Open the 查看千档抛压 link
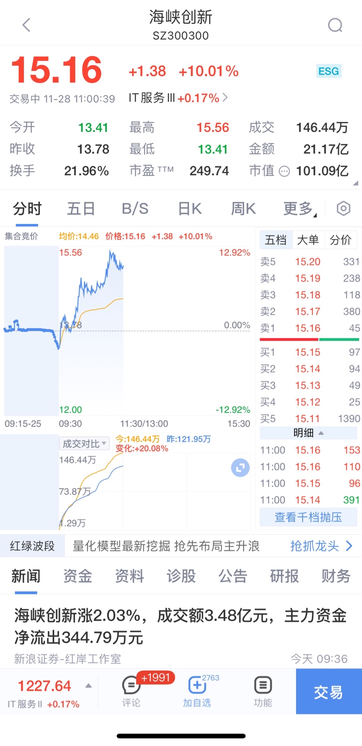 [x=308, y=517]
